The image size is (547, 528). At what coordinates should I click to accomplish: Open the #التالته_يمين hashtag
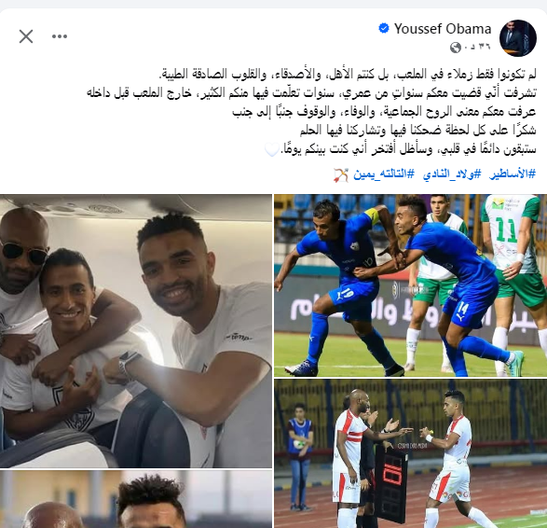(384, 174)
